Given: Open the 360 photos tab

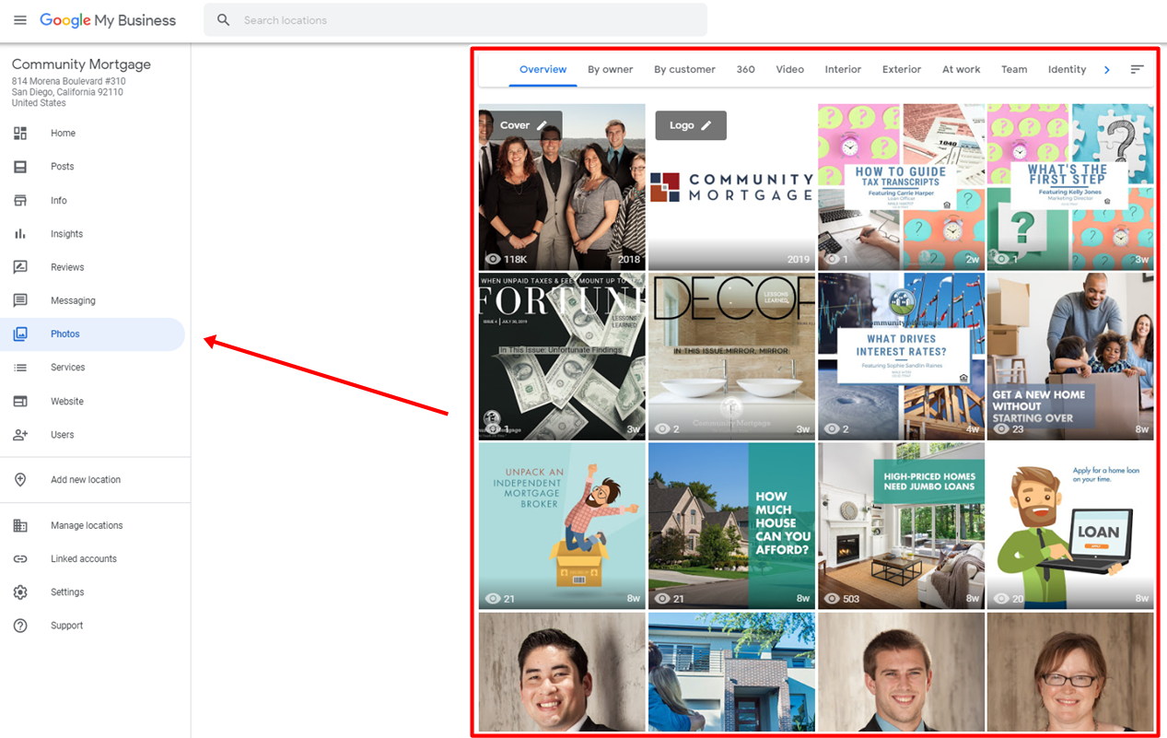Looking at the screenshot, I should [x=746, y=70].
